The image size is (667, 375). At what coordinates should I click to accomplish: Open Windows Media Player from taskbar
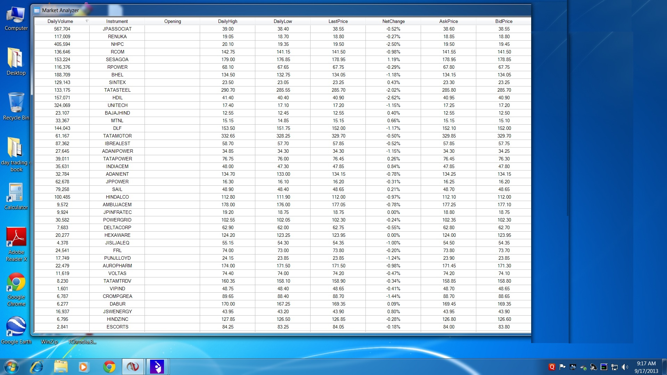83,367
